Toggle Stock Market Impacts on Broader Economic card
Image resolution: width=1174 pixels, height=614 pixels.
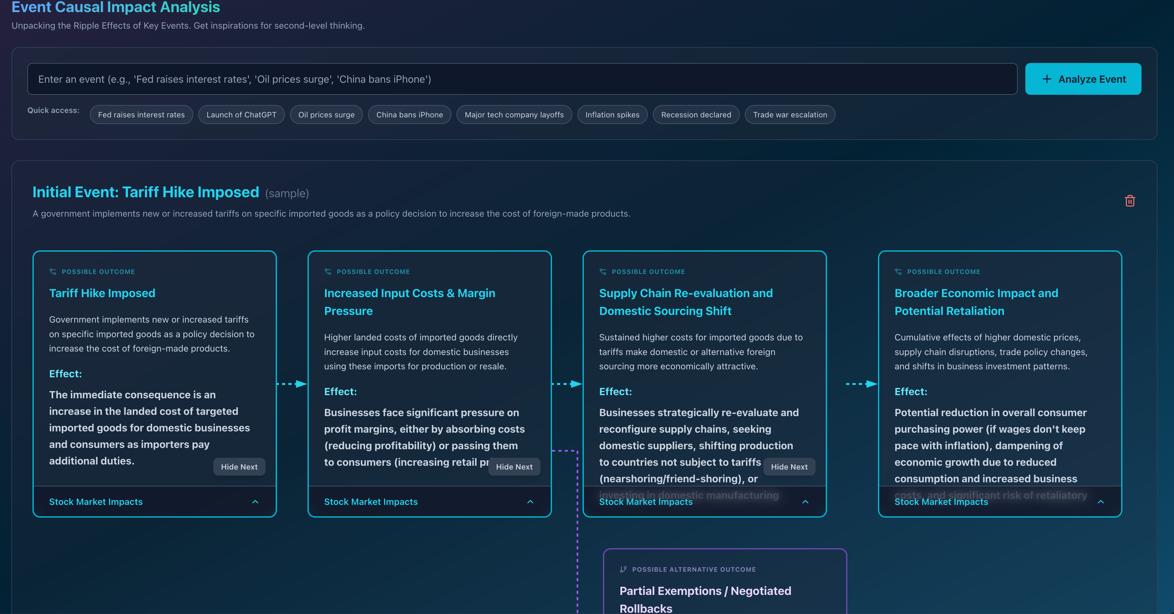click(1101, 502)
